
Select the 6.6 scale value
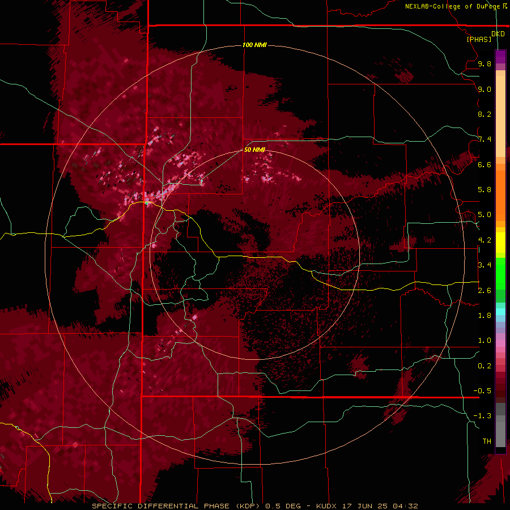[484, 164]
